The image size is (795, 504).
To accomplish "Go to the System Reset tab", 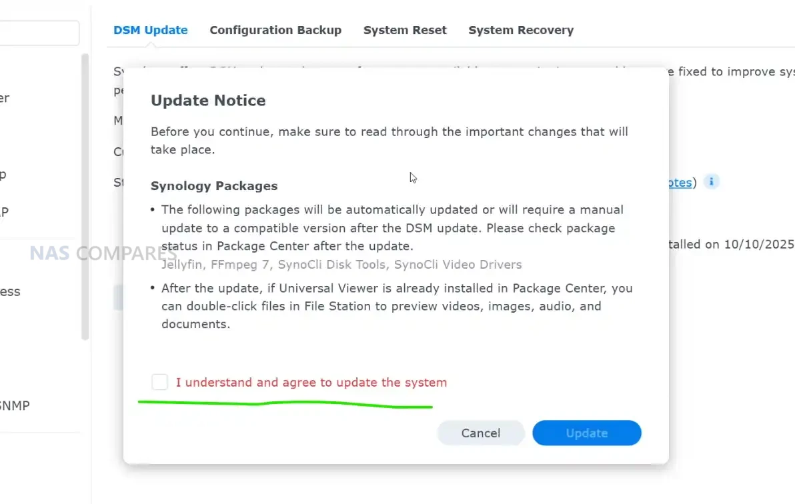I will coord(405,30).
